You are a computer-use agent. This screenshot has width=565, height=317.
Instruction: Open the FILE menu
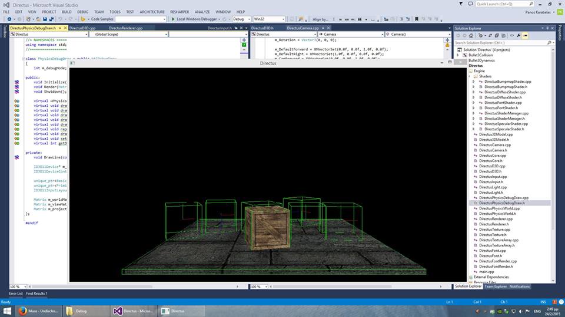tap(6, 12)
